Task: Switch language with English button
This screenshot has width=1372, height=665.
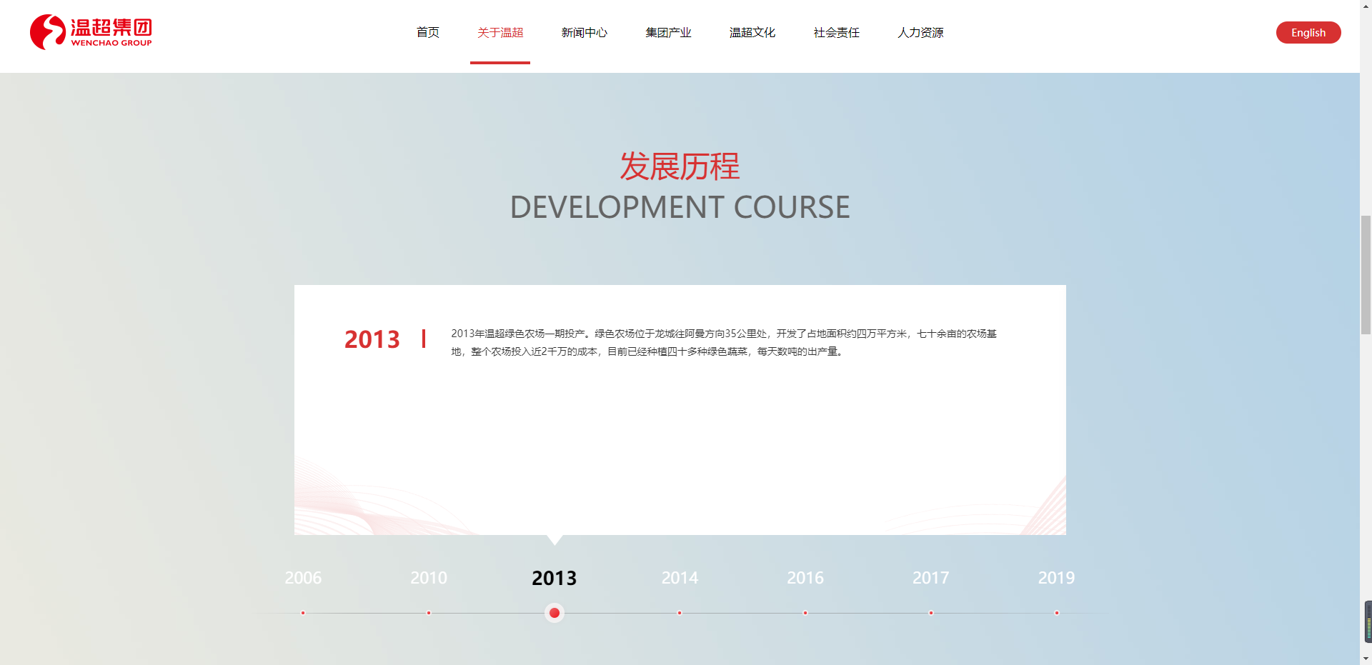Action: point(1308,33)
